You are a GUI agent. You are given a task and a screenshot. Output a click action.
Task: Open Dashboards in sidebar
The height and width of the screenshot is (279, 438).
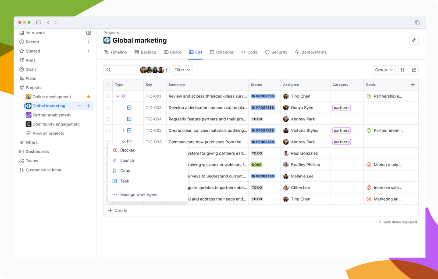tap(34, 152)
